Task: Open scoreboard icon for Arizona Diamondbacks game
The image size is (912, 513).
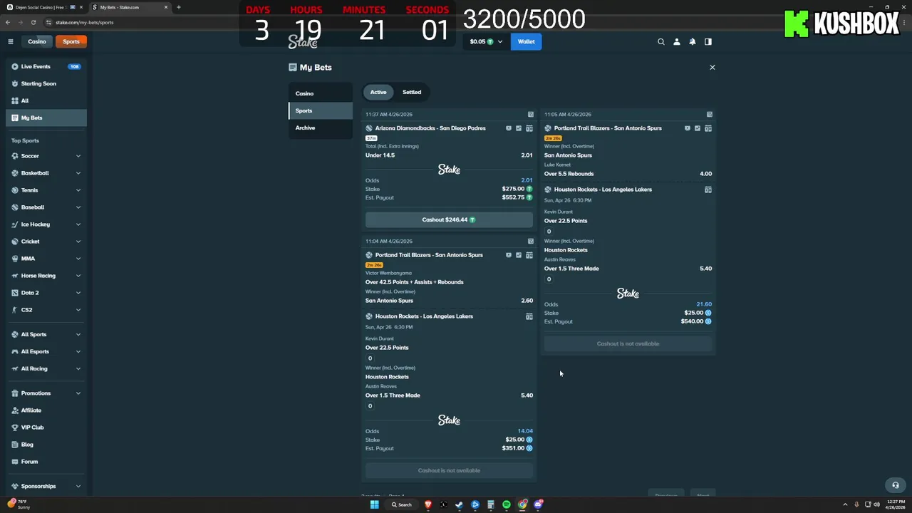Action: pos(529,128)
